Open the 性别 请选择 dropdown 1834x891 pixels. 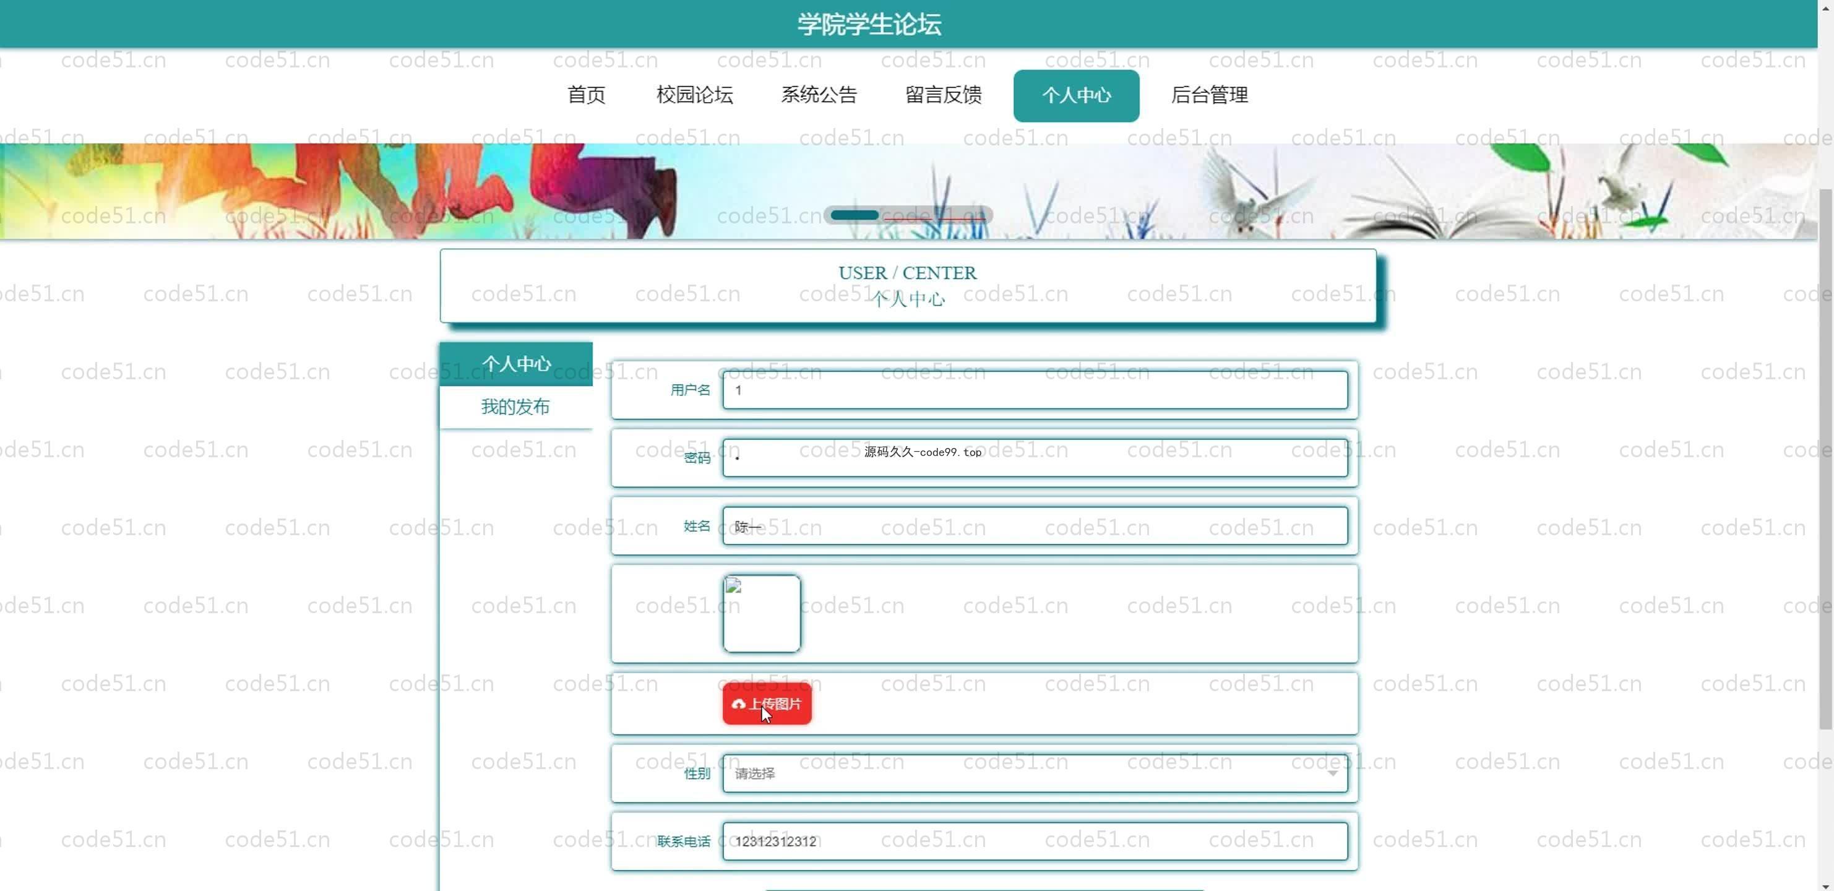click(x=1035, y=773)
